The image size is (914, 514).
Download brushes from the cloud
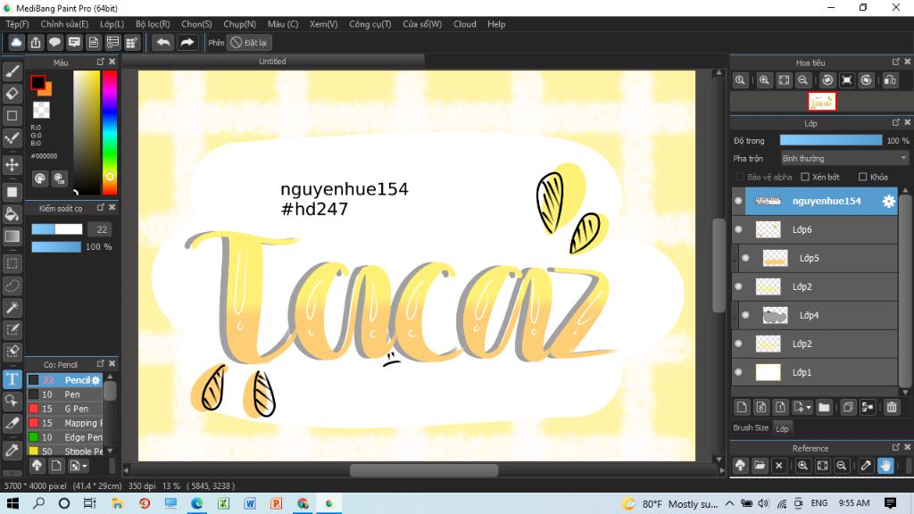pyautogui.click(x=37, y=466)
